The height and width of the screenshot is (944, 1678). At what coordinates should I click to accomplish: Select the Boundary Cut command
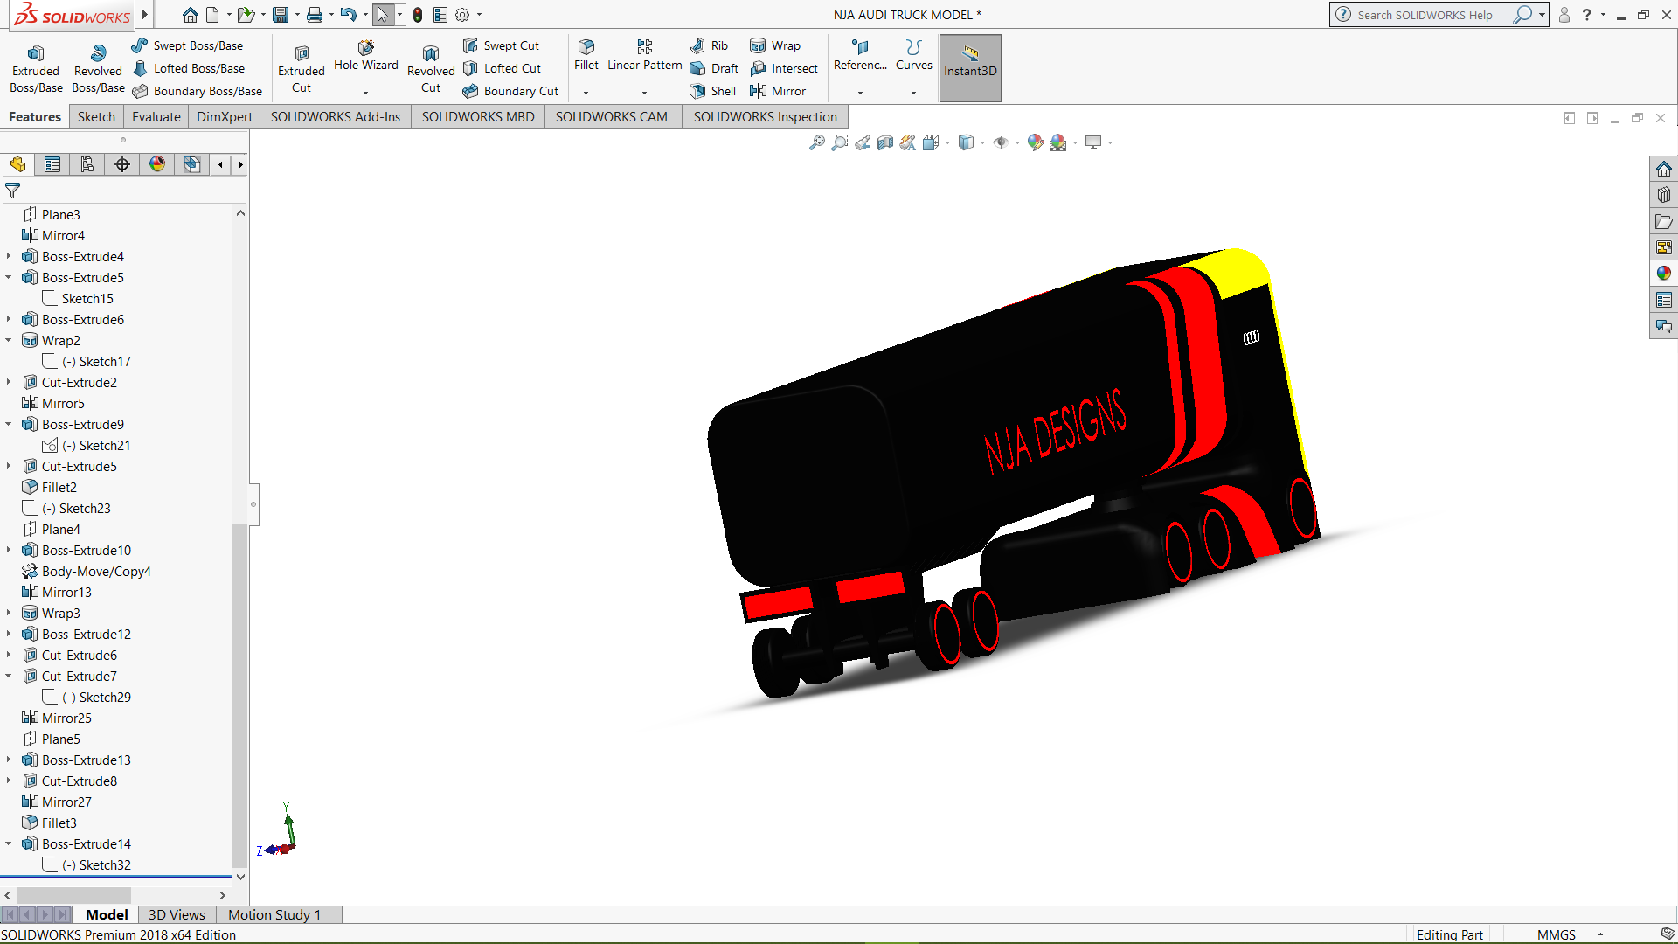pyautogui.click(x=510, y=91)
